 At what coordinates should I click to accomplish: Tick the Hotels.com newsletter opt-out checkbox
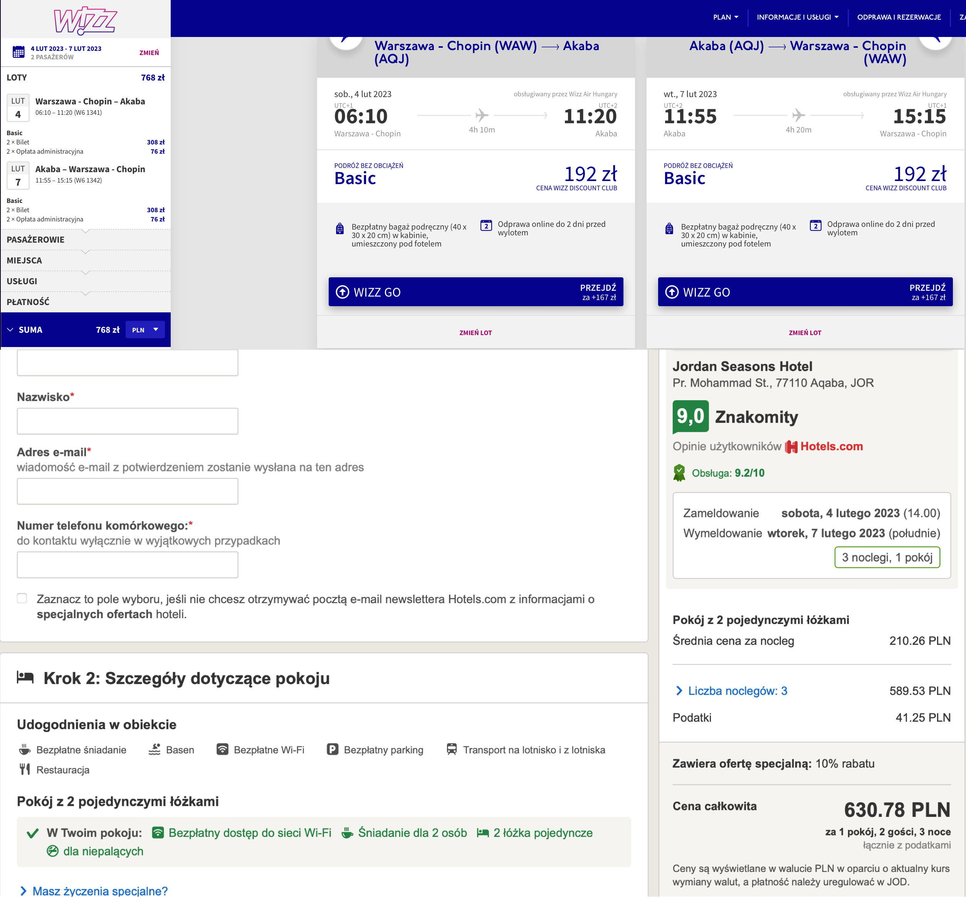22,598
